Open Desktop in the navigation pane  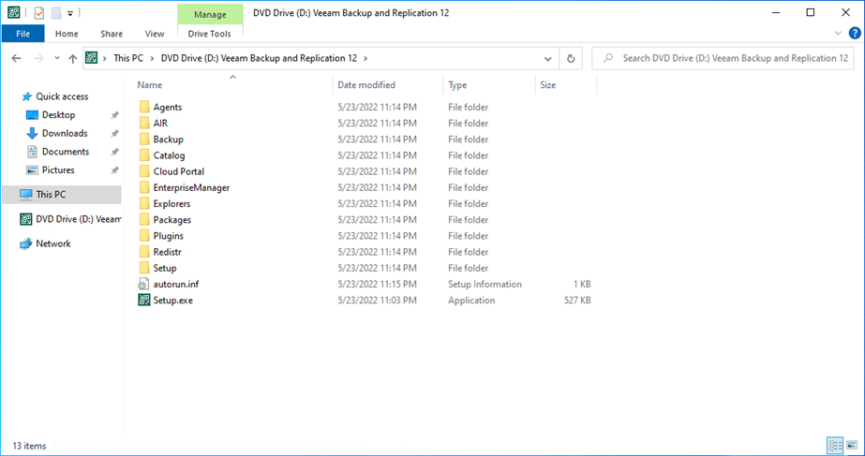click(58, 114)
